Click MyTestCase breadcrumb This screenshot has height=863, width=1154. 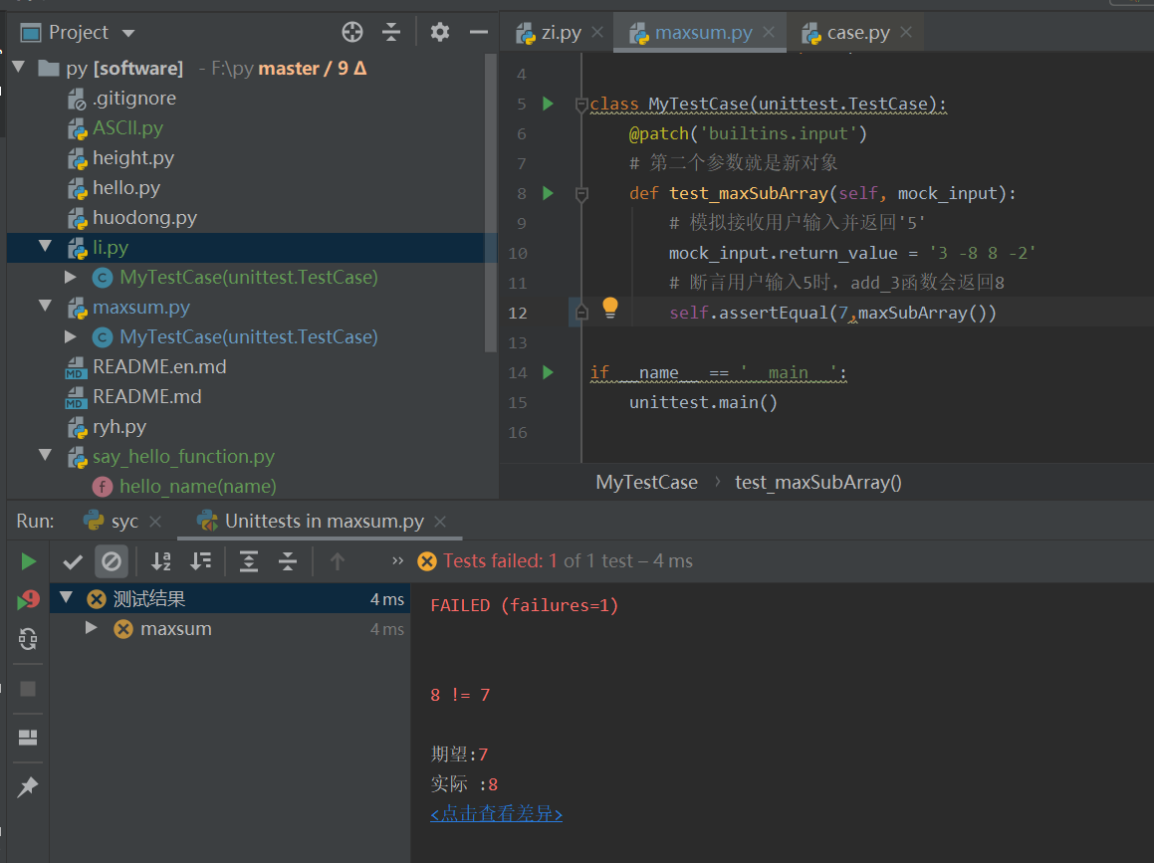[x=646, y=483]
